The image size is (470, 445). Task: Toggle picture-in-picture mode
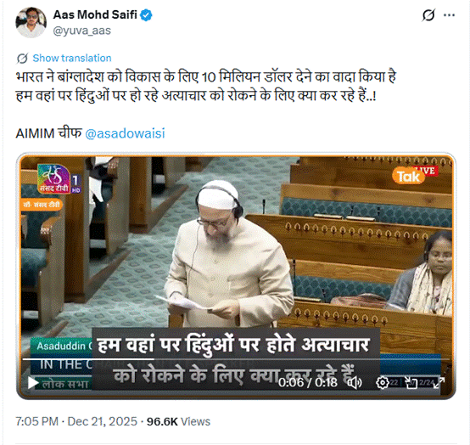(411, 383)
